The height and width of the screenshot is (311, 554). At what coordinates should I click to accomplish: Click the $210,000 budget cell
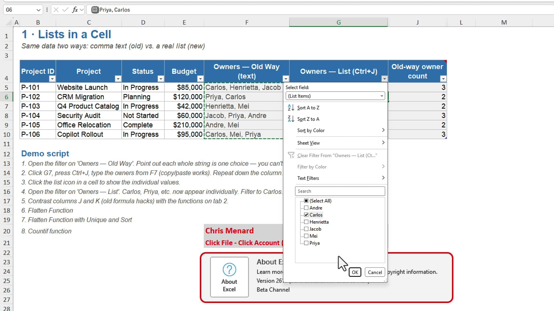pyautogui.click(x=184, y=125)
